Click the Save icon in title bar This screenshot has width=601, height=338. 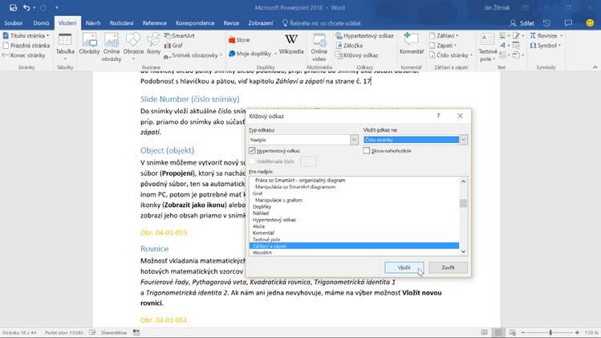[13, 8]
